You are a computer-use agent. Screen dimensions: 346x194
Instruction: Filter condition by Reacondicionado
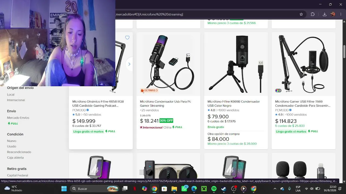pos(19,152)
